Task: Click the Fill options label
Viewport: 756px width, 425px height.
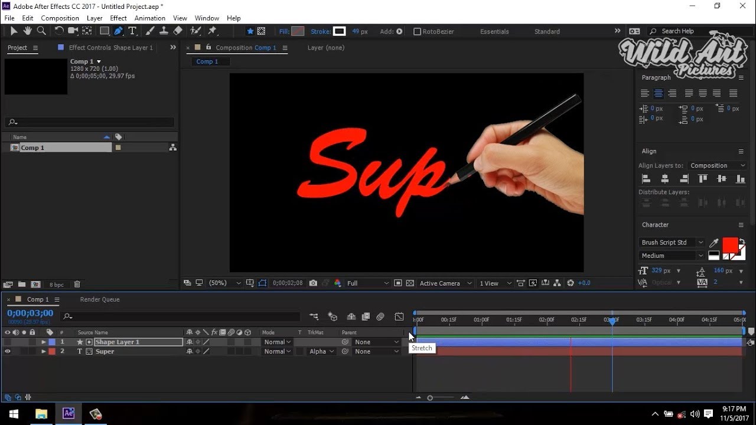Action: coord(283,31)
